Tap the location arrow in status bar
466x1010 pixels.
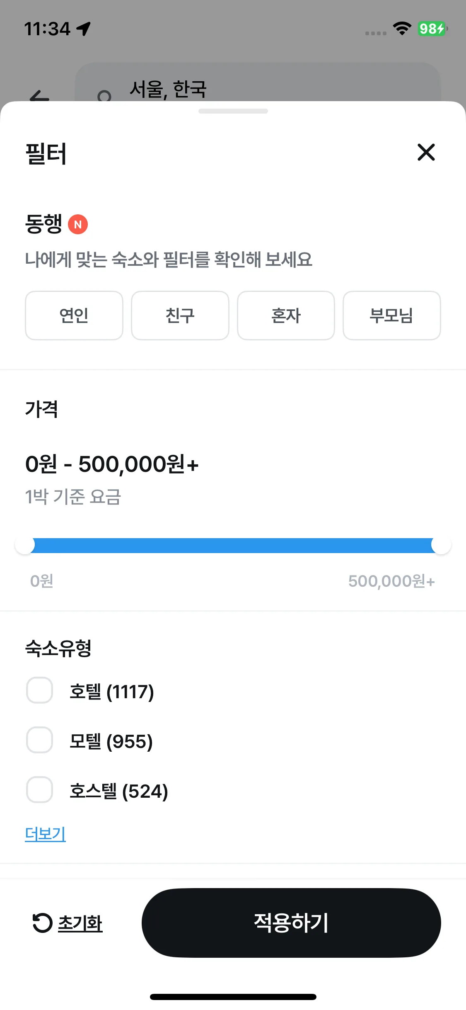[84, 29]
